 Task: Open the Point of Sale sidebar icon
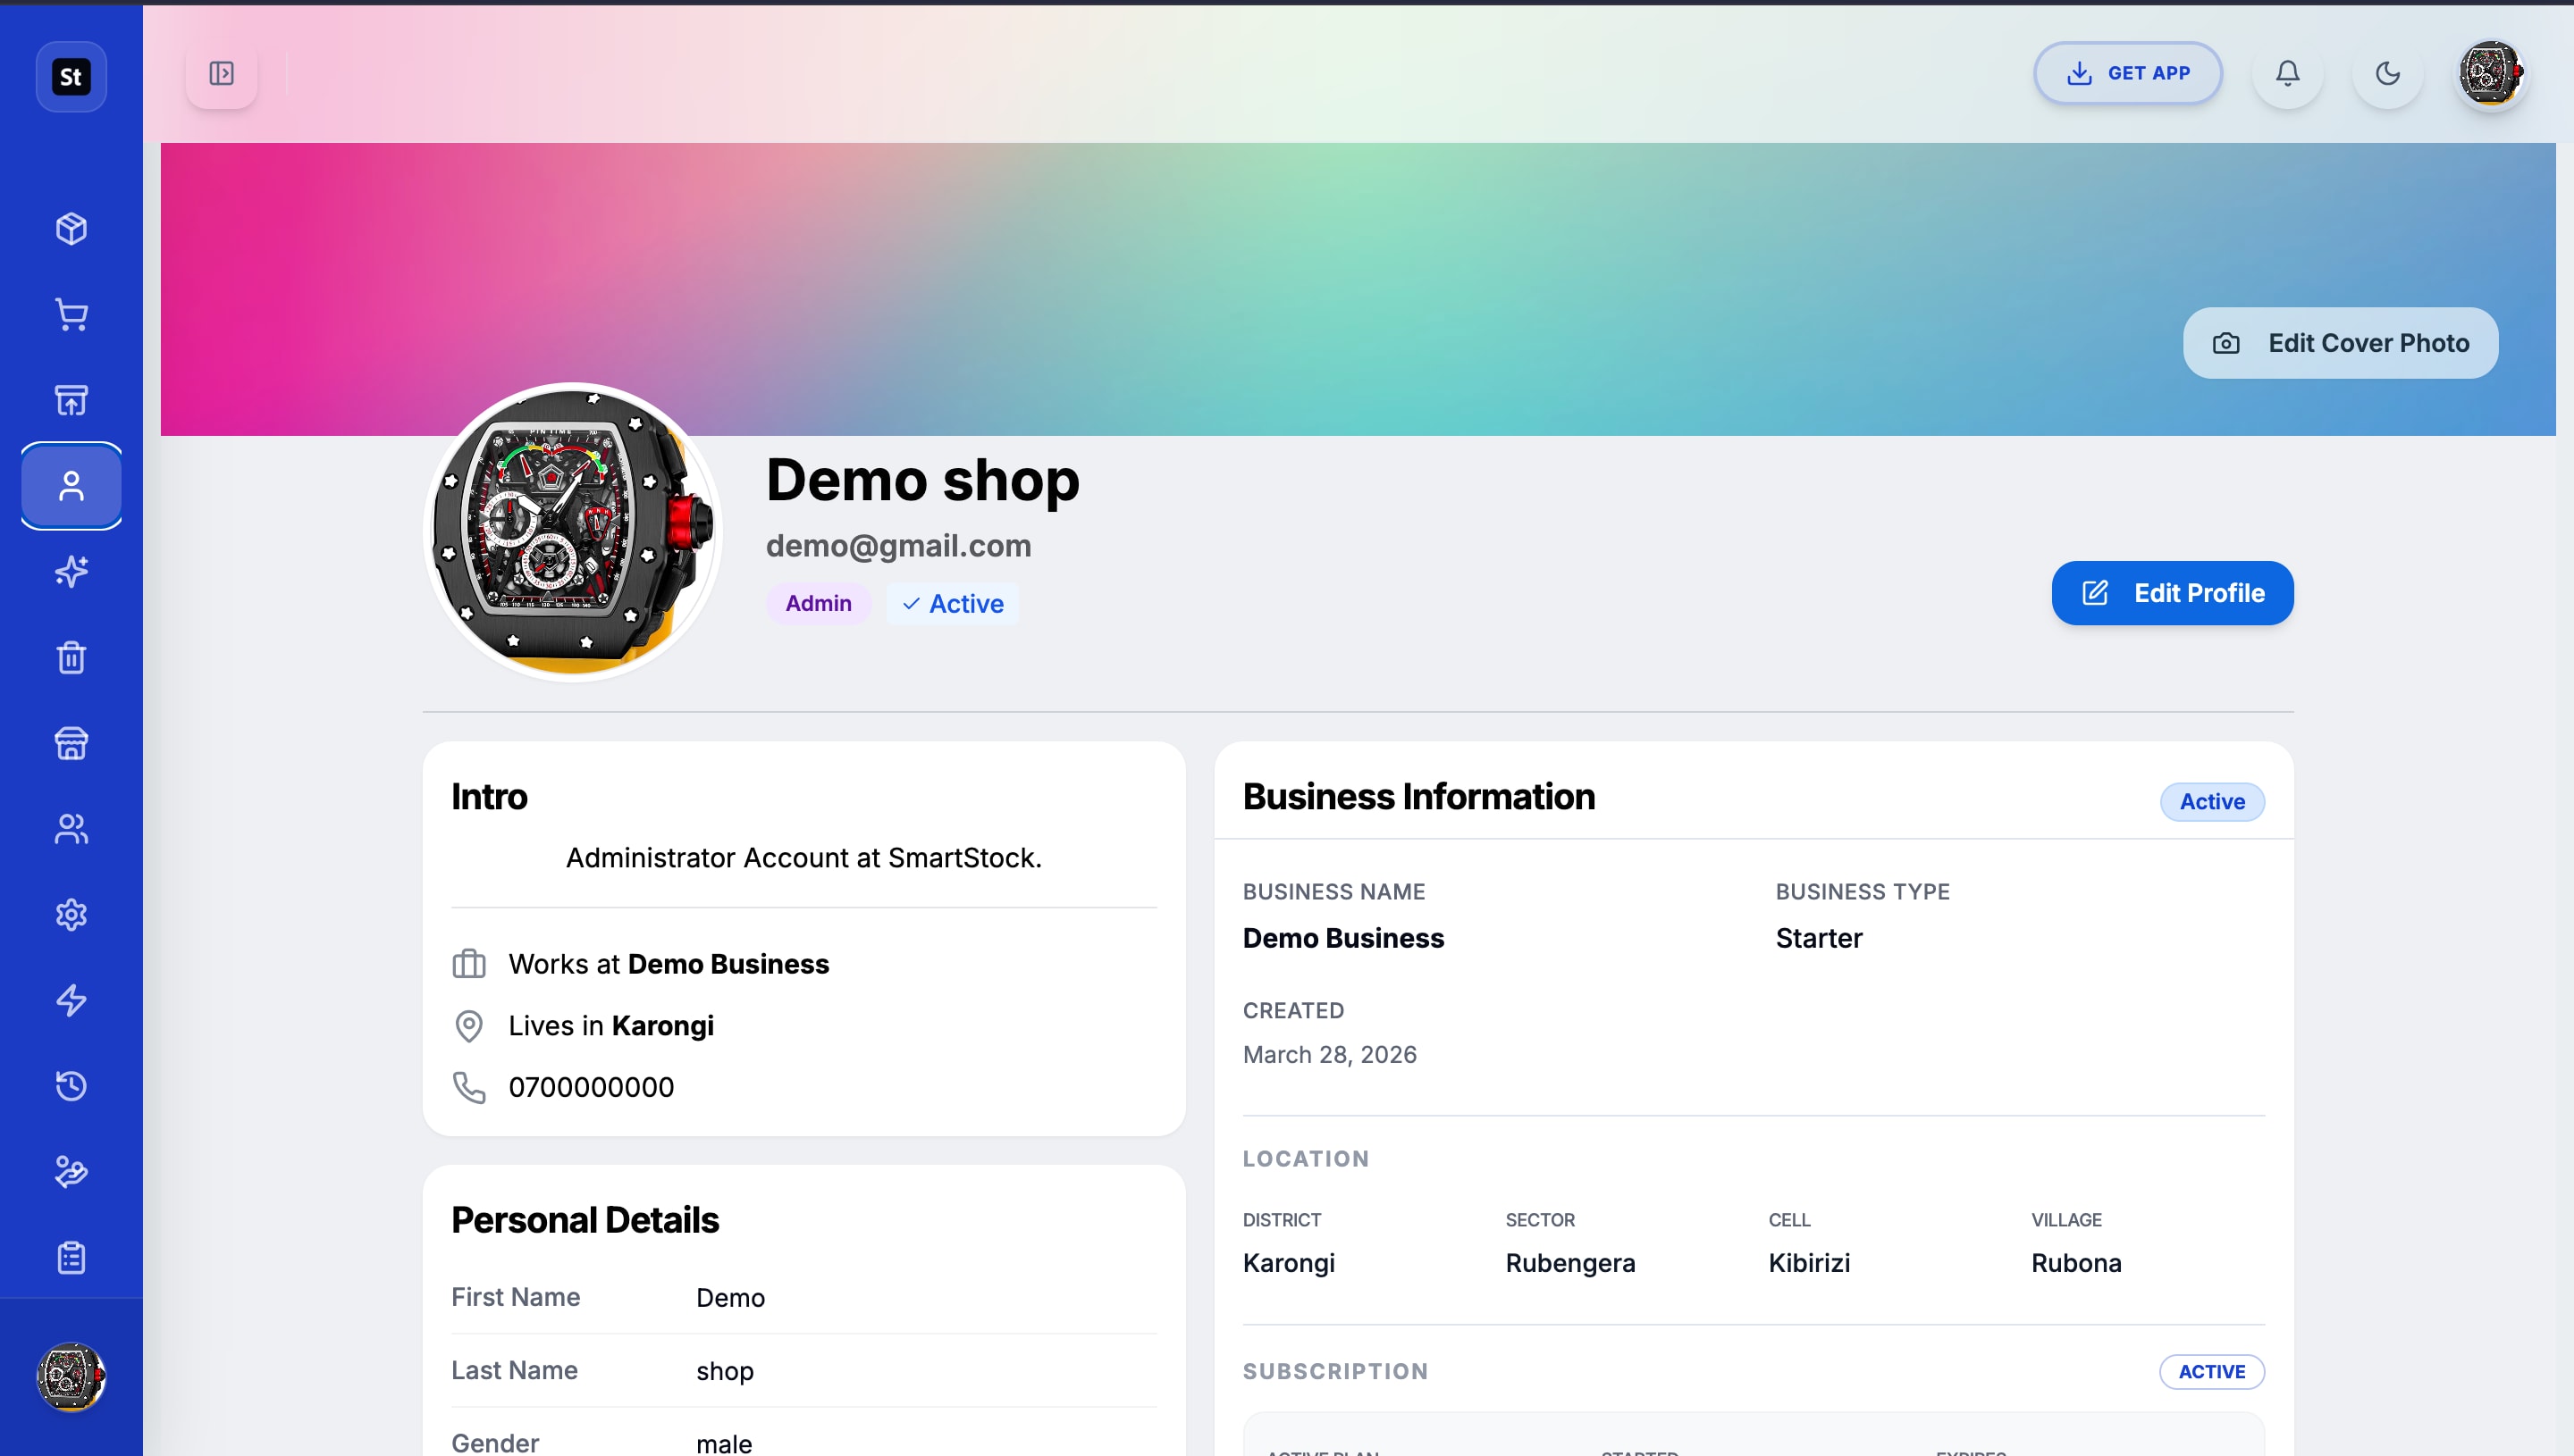pos(71,399)
